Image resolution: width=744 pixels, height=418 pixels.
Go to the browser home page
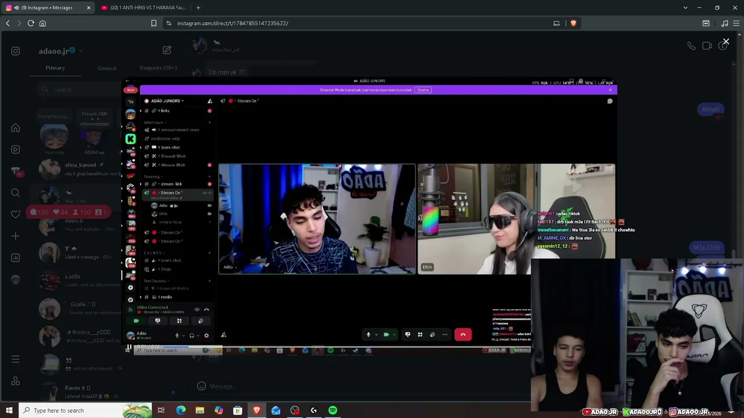tap(42, 23)
